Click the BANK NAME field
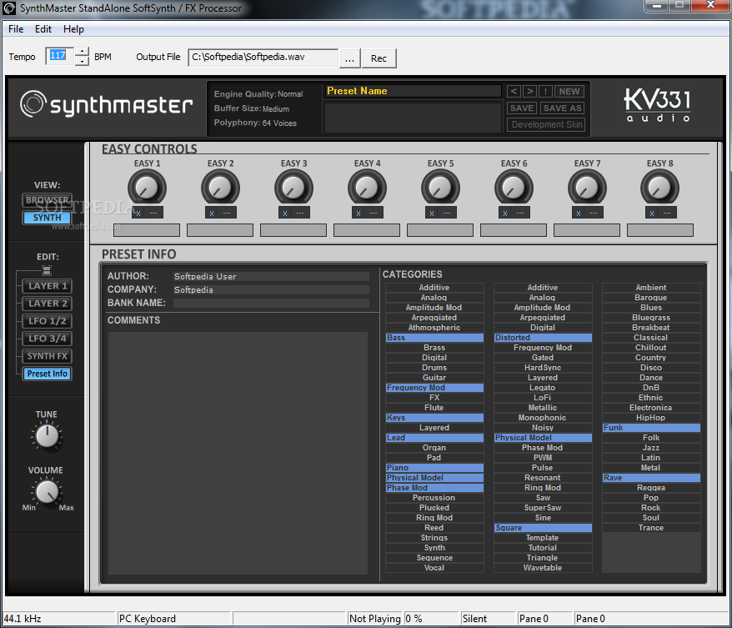 [271, 303]
